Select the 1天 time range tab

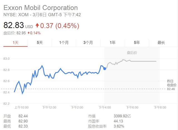pos(15,42)
